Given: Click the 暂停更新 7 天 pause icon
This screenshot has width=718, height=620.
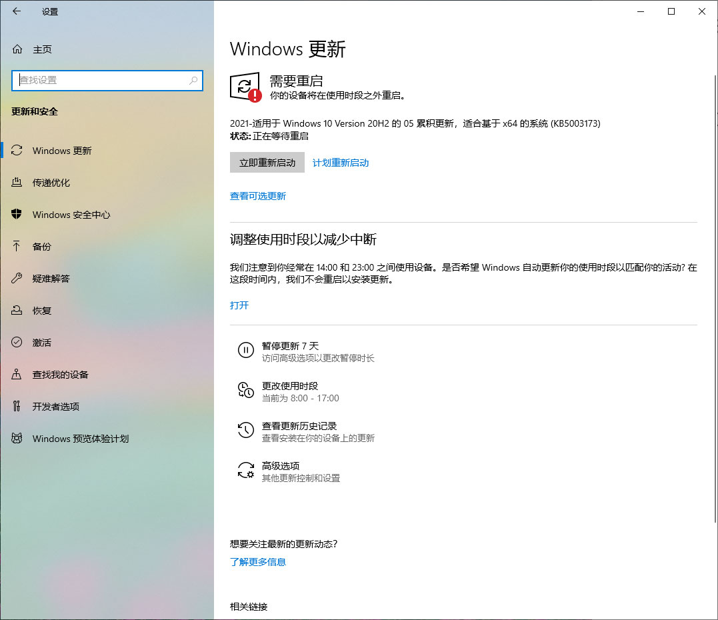Looking at the screenshot, I should [x=246, y=349].
